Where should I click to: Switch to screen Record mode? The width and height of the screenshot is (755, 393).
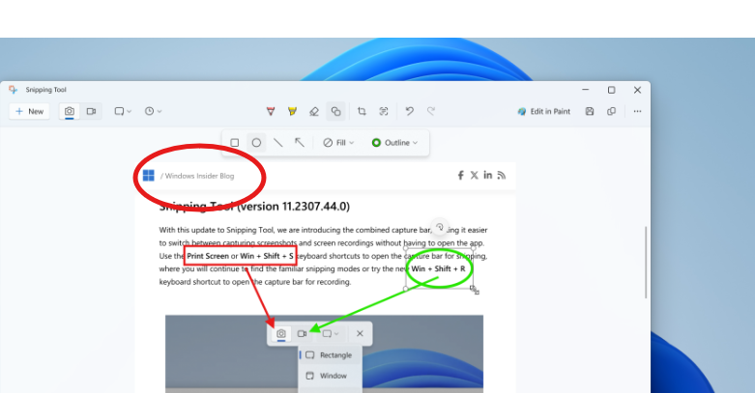pos(91,111)
